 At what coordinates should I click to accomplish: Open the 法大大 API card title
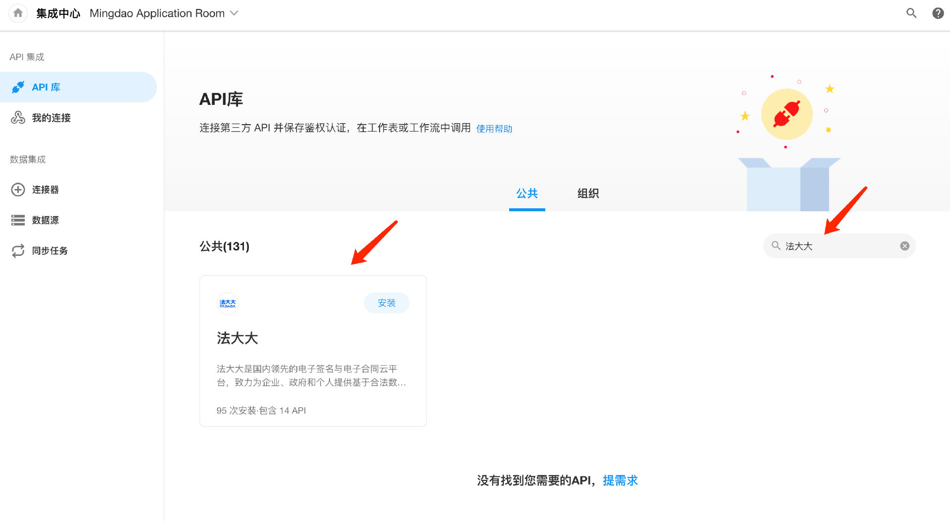237,338
